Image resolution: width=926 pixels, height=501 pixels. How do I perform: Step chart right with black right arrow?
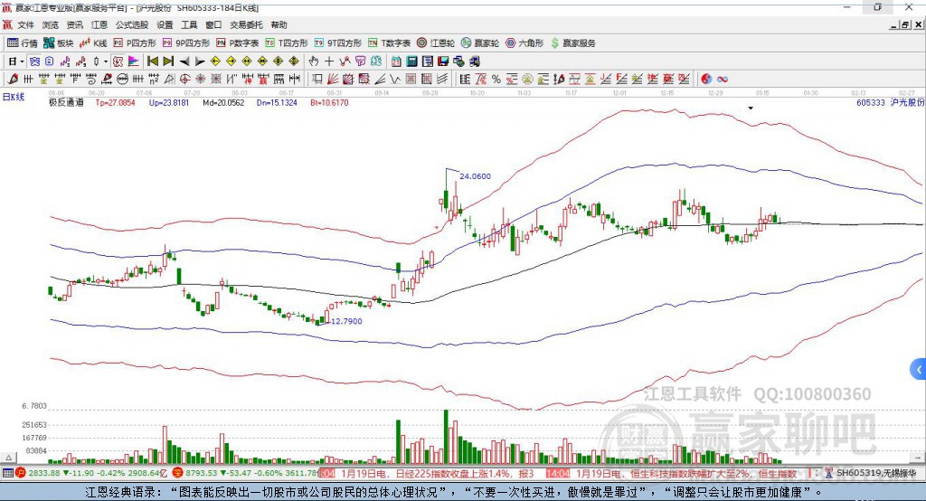[200, 61]
